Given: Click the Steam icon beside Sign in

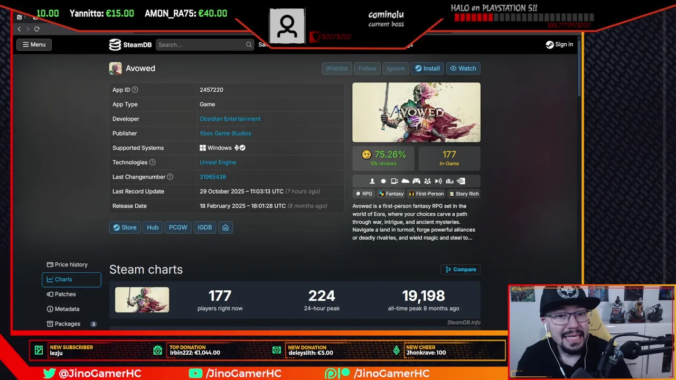Looking at the screenshot, I should (550, 45).
